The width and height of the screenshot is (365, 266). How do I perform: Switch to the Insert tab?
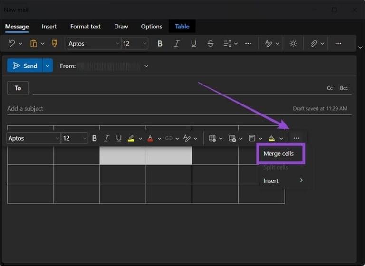pos(49,27)
